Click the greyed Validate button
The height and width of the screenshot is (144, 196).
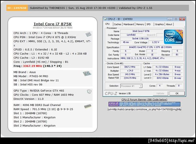click(x=160, y=93)
